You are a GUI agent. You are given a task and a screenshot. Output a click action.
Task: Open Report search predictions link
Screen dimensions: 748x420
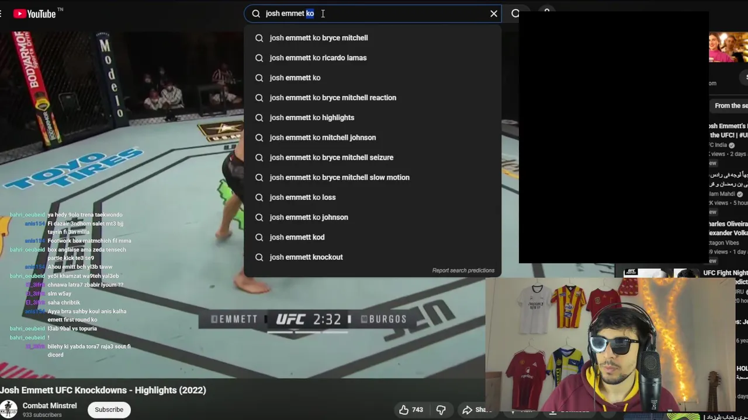click(463, 270)
